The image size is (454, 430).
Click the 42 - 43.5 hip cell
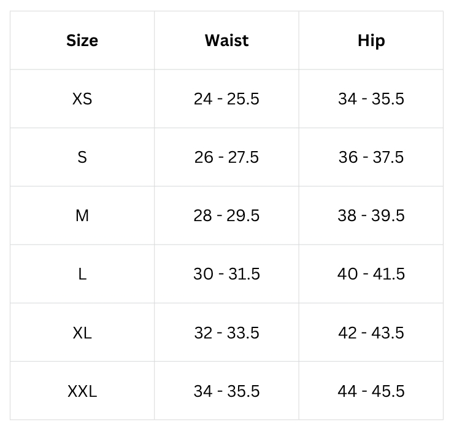pos(371,332)
